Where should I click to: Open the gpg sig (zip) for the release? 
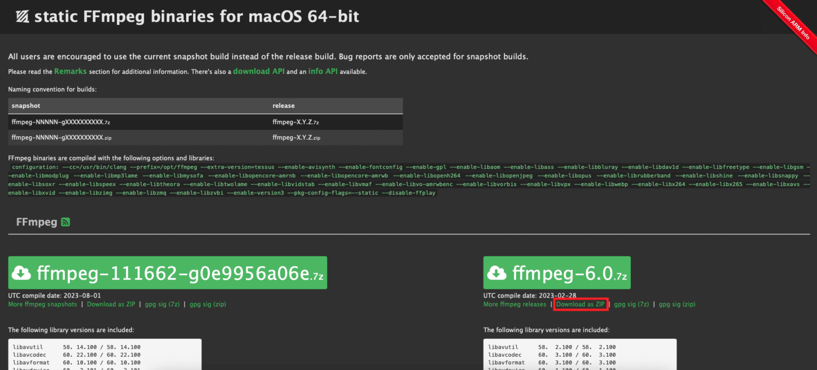(677, 304)
